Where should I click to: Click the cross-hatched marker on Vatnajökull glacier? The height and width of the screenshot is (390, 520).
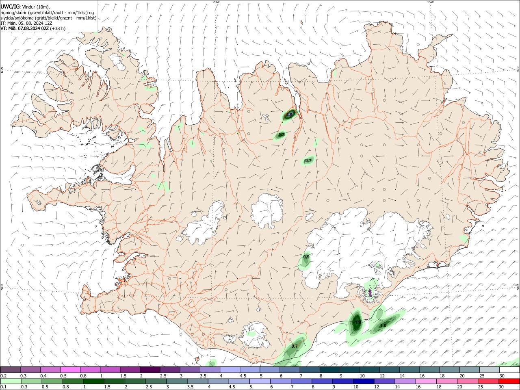click(x=373, y=264)
